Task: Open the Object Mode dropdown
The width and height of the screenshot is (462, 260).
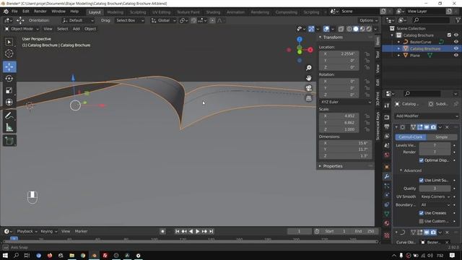Action: (22, 29)
